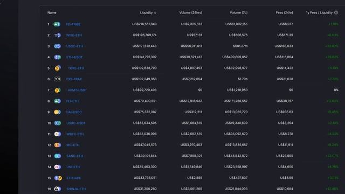Select 7d volume US$35,092,679
Screen dimensions: 345x194
tap(236, 134)
